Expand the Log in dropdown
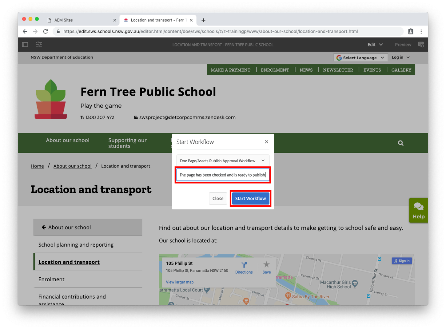Viewport: 446px width, 329px height. pyautogui.click(x=401, y=57)
